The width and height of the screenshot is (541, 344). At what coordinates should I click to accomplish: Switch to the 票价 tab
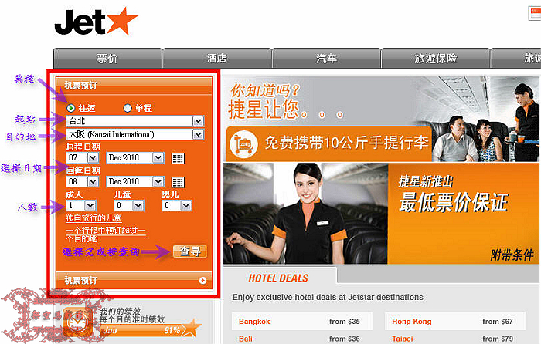(x=107, y=59)
